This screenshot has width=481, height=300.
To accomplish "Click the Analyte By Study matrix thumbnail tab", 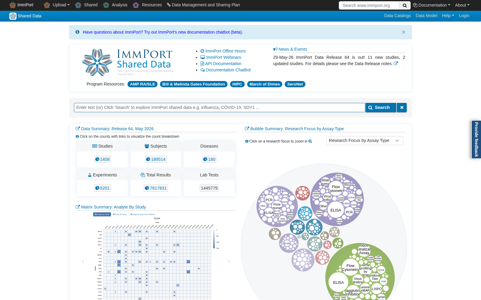I will (102, 214).
